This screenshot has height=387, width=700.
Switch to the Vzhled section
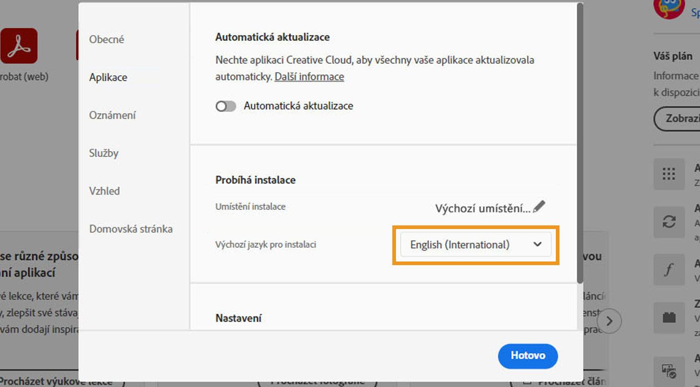pos(104,190)
